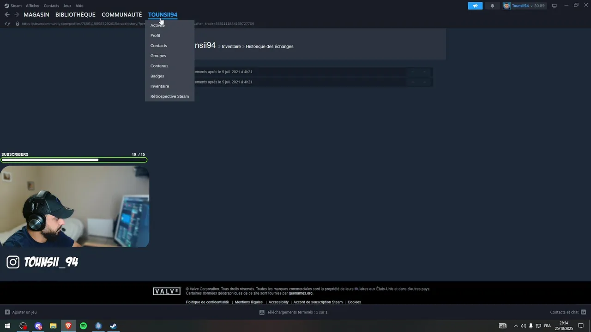Click FRA language indicator

pos(547,326)
